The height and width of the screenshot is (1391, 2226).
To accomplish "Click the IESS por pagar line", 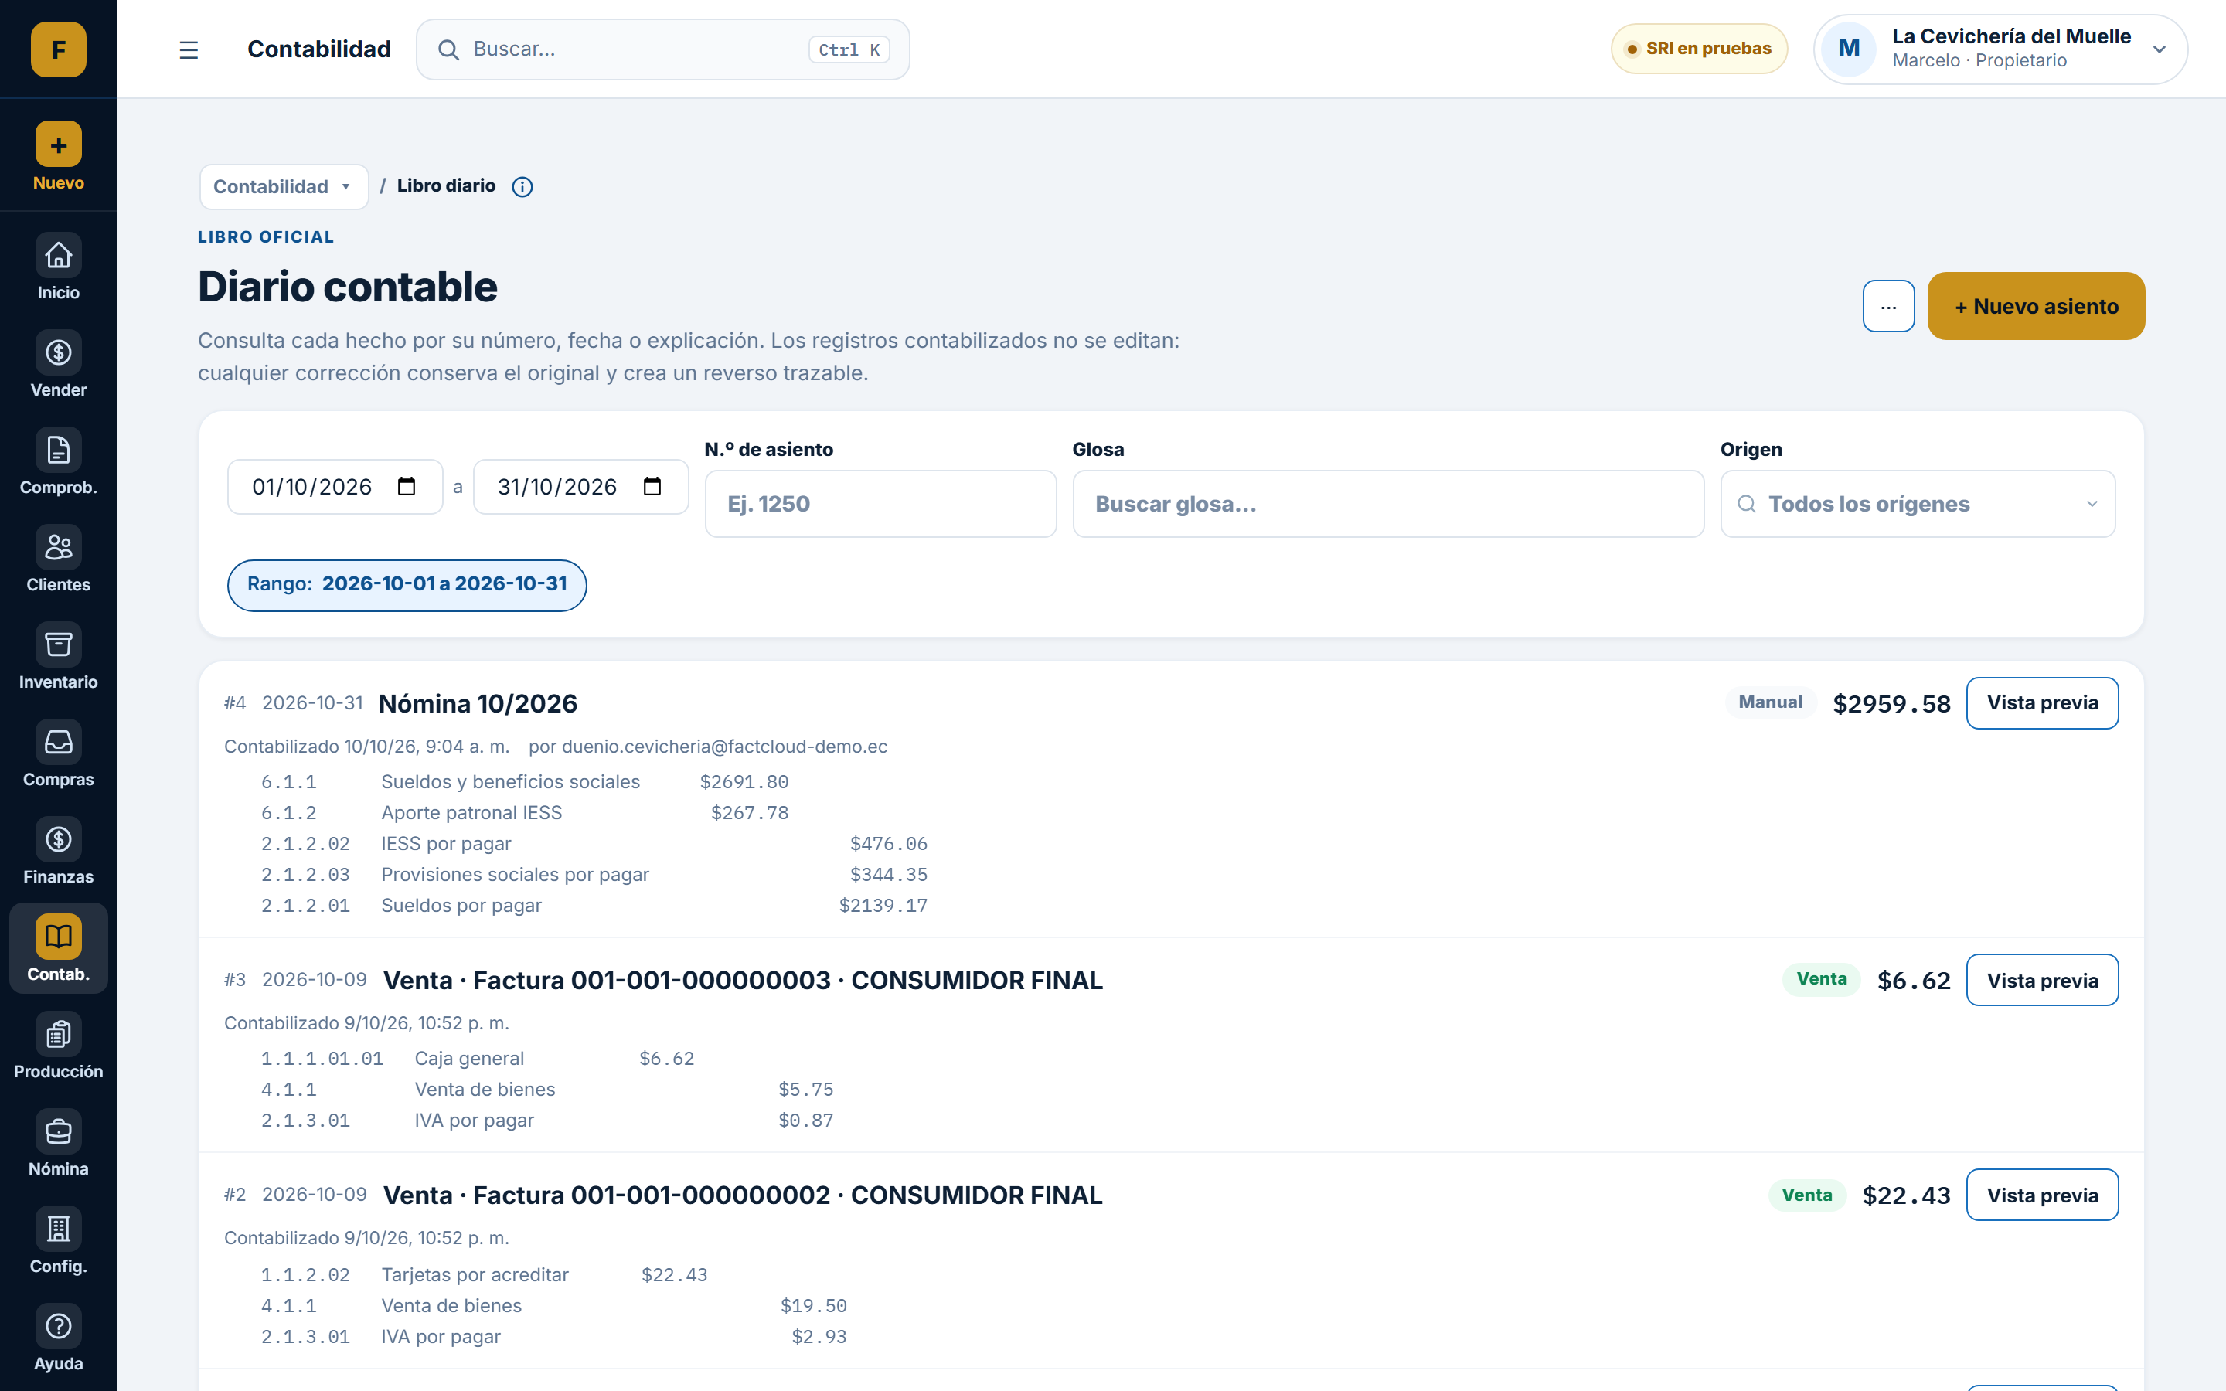I will coord(594,844).
